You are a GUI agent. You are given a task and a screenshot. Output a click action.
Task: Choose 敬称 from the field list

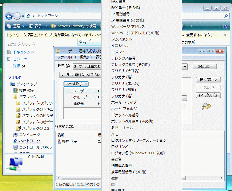coord(115,178)
